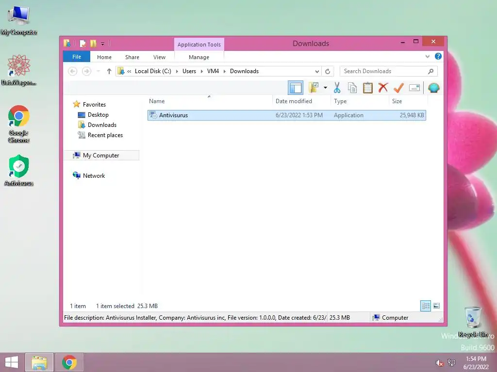Expand the chevron after VM4
This screenshot has width=497, height=372.
224,72
